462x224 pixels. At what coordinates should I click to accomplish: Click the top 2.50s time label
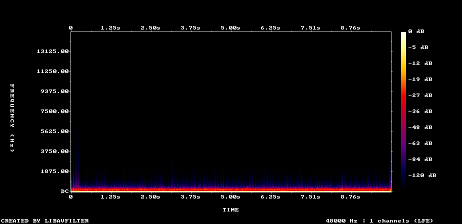pos(150,28)
